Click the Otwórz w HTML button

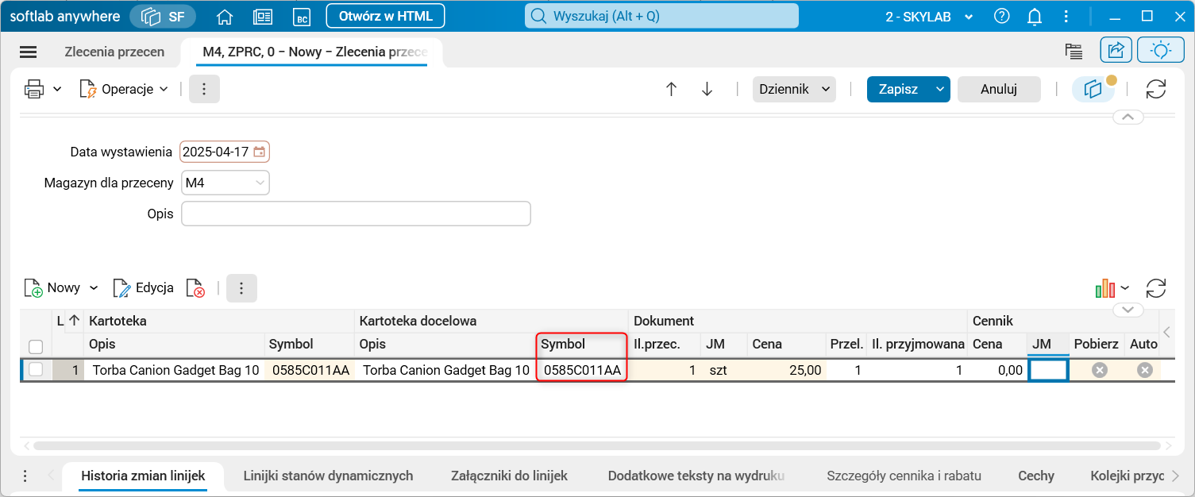coord(385,15)
